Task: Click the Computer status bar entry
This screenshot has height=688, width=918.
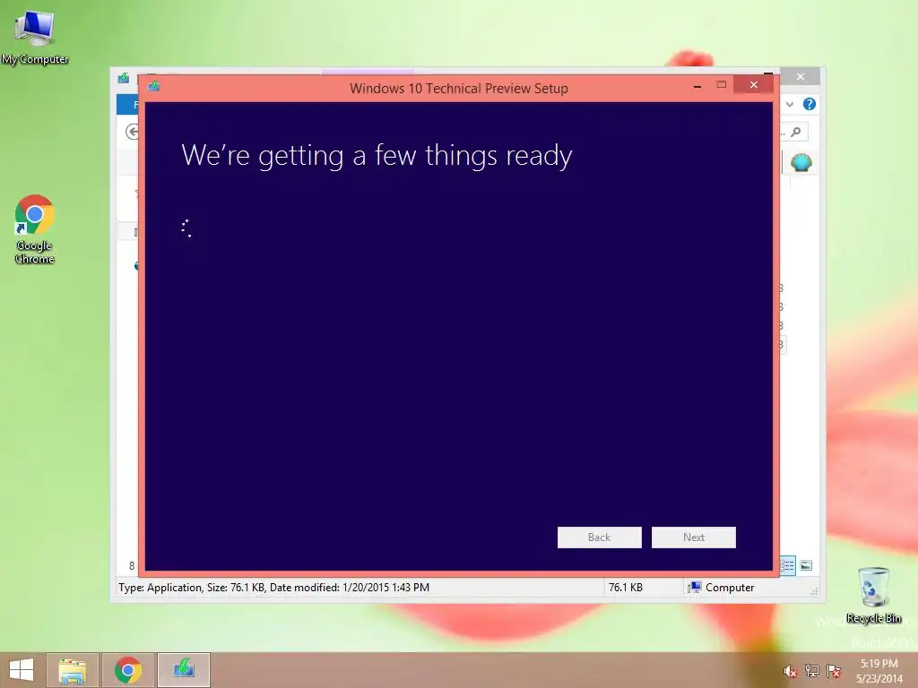Action: 722,588
